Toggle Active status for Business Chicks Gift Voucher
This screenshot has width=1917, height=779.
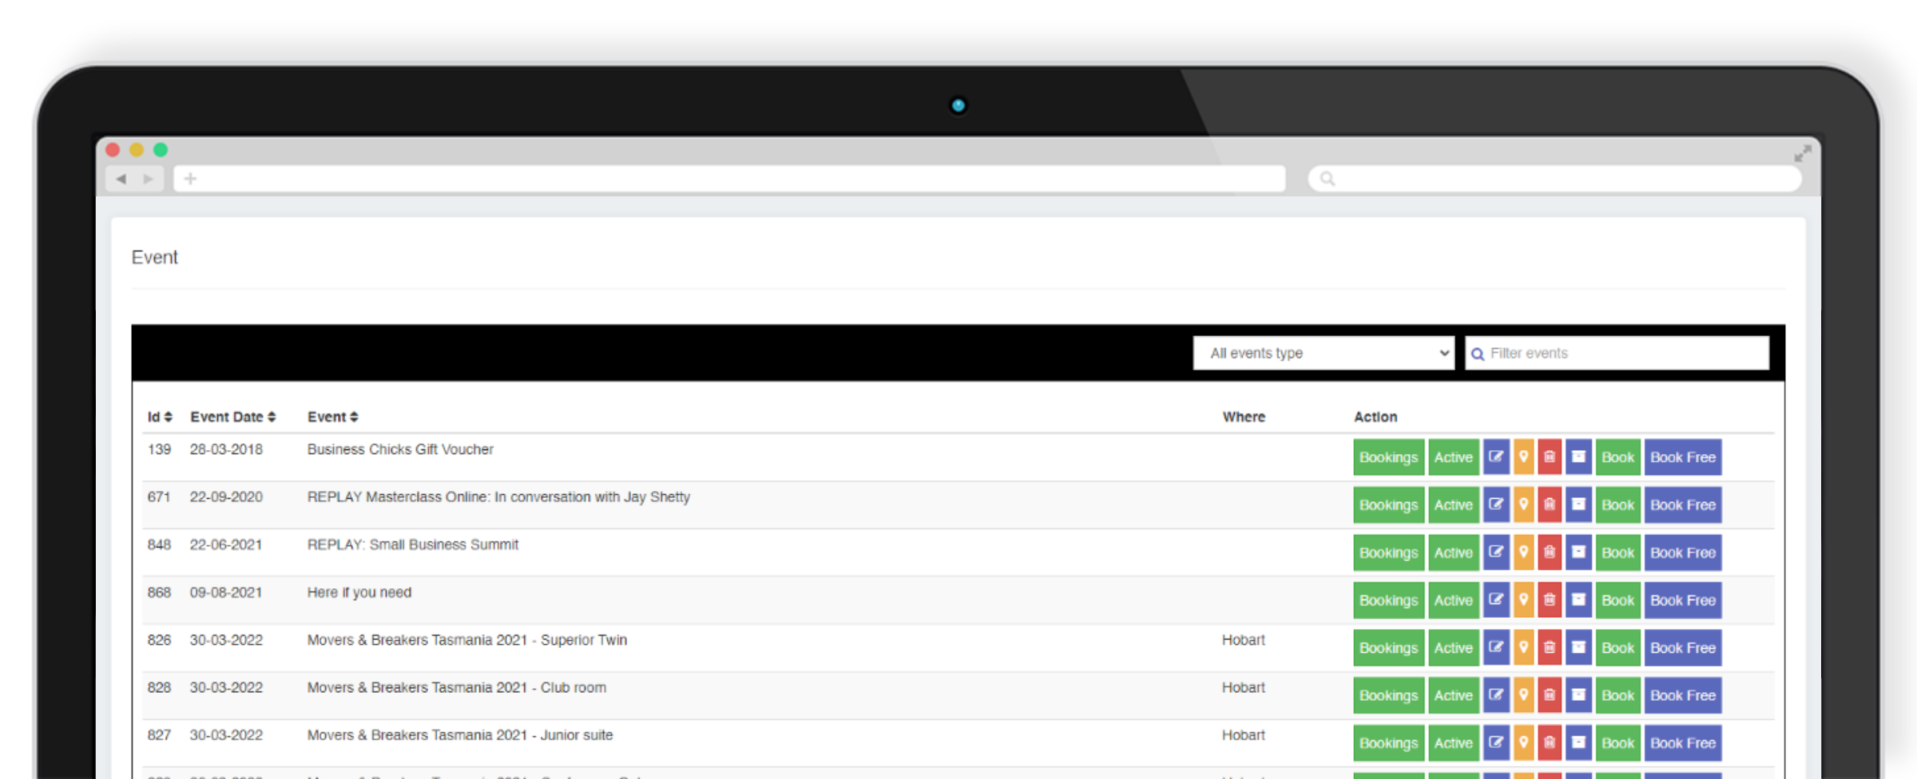coord(1454,457)
